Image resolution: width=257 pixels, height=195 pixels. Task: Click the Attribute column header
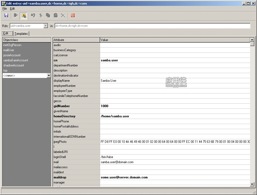pos(76,40)
